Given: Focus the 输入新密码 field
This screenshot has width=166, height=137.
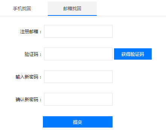Looking at the screenshot, I should pyautogui.click(x=78, y=77).
